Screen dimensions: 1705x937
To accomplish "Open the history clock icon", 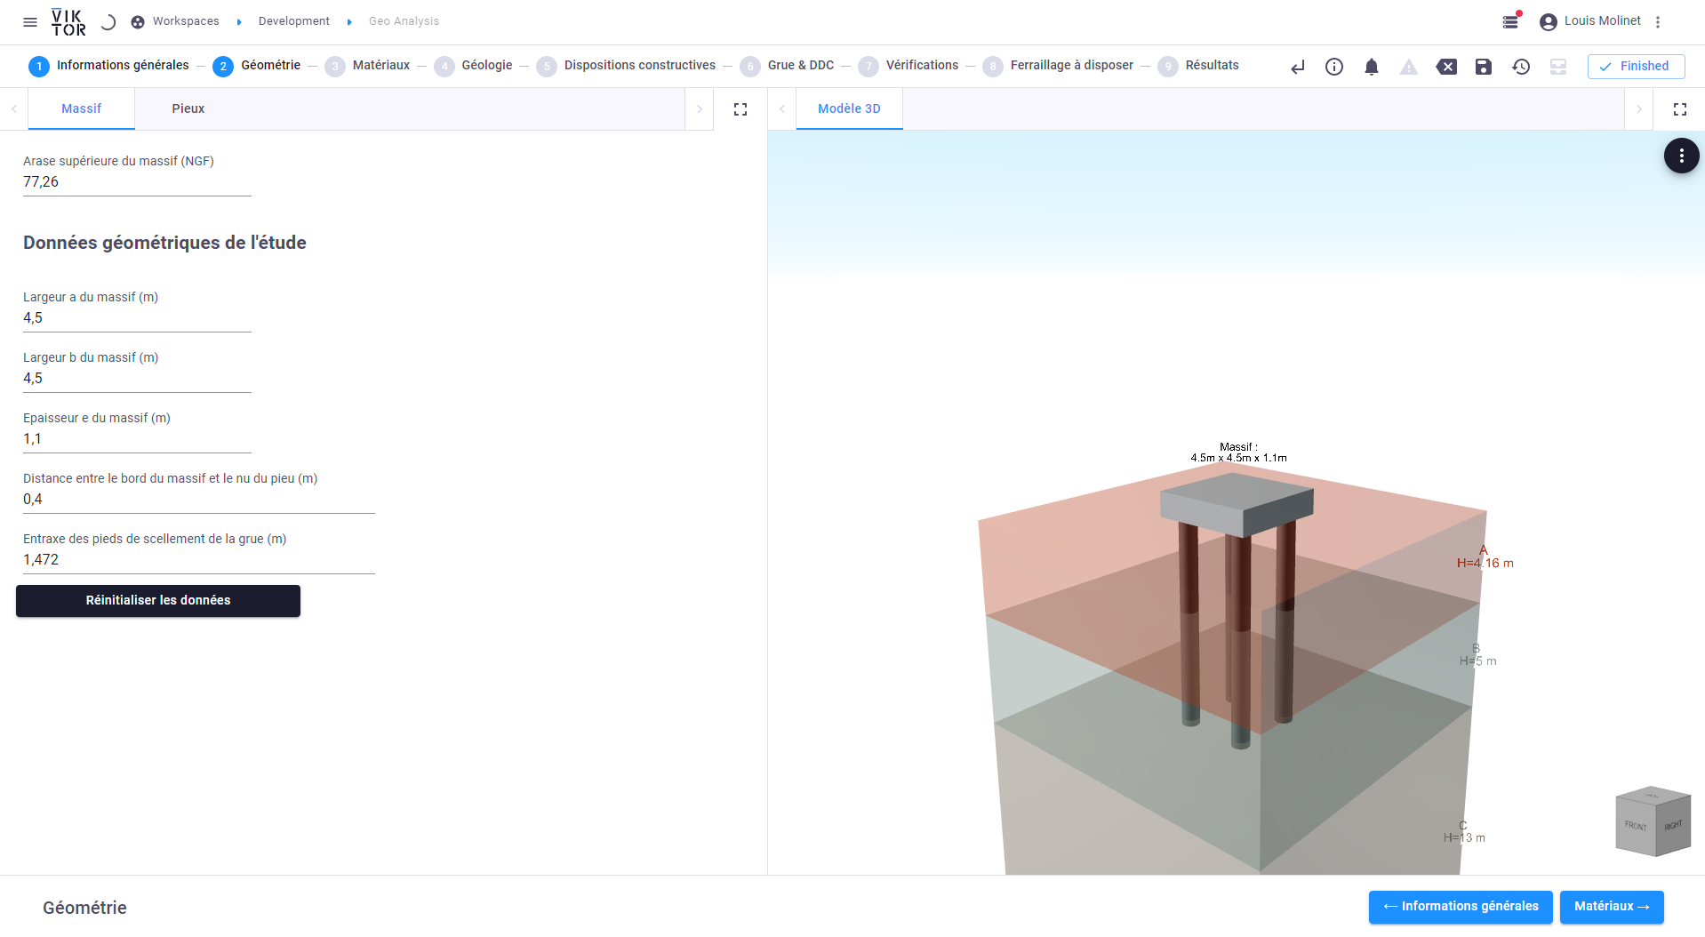I will (x=1521, y=67).
